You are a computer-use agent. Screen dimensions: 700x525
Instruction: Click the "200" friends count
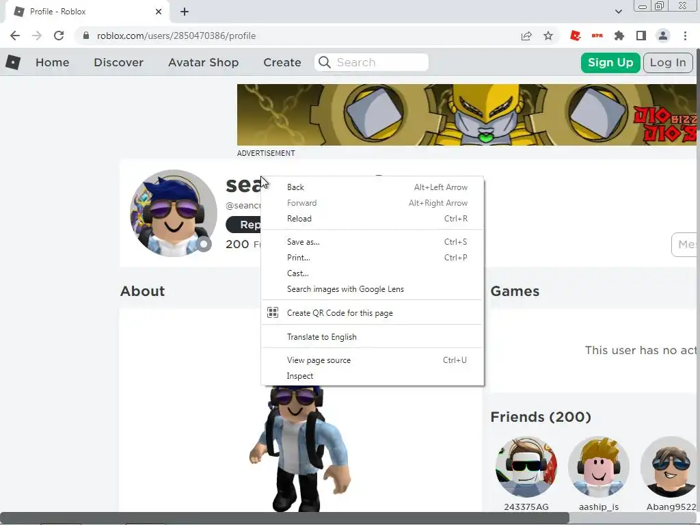tap(237, 244)
